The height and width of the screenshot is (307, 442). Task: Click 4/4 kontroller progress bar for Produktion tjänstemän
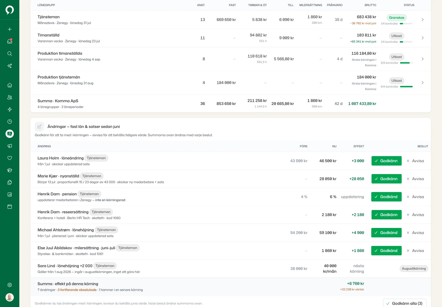tap(406, 87)
